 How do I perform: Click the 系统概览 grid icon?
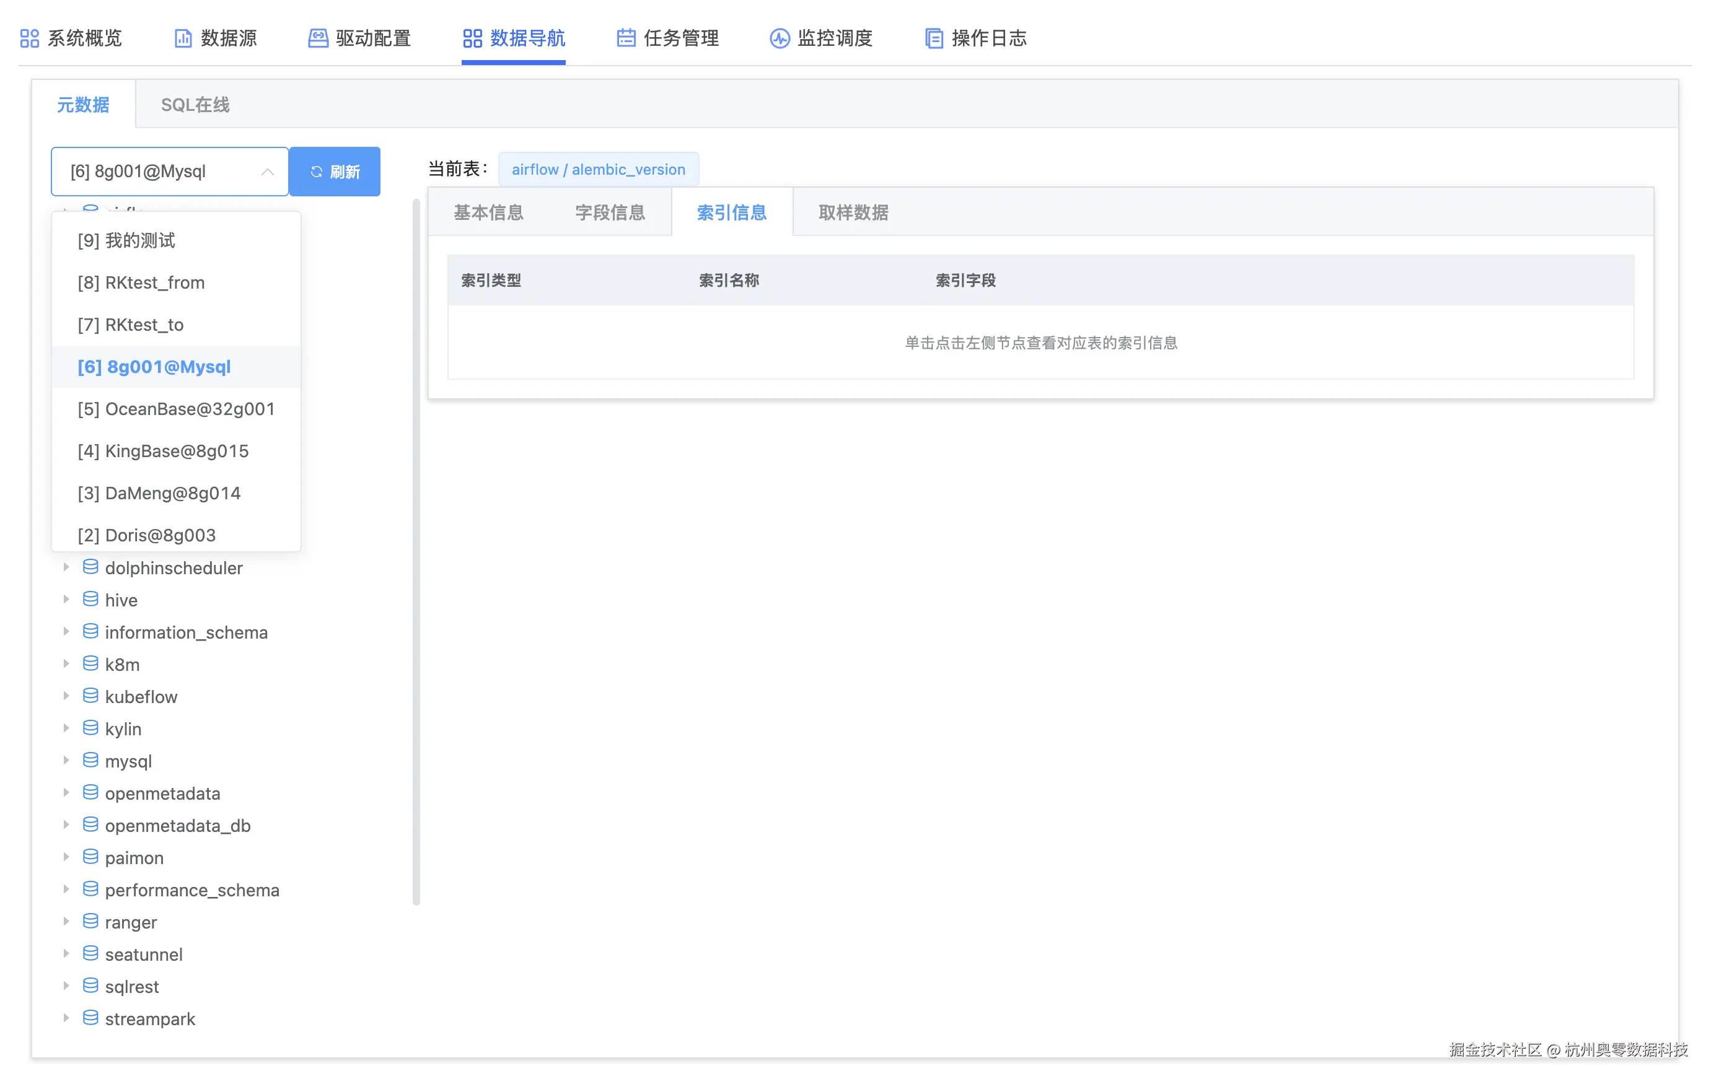pos(29,38)
